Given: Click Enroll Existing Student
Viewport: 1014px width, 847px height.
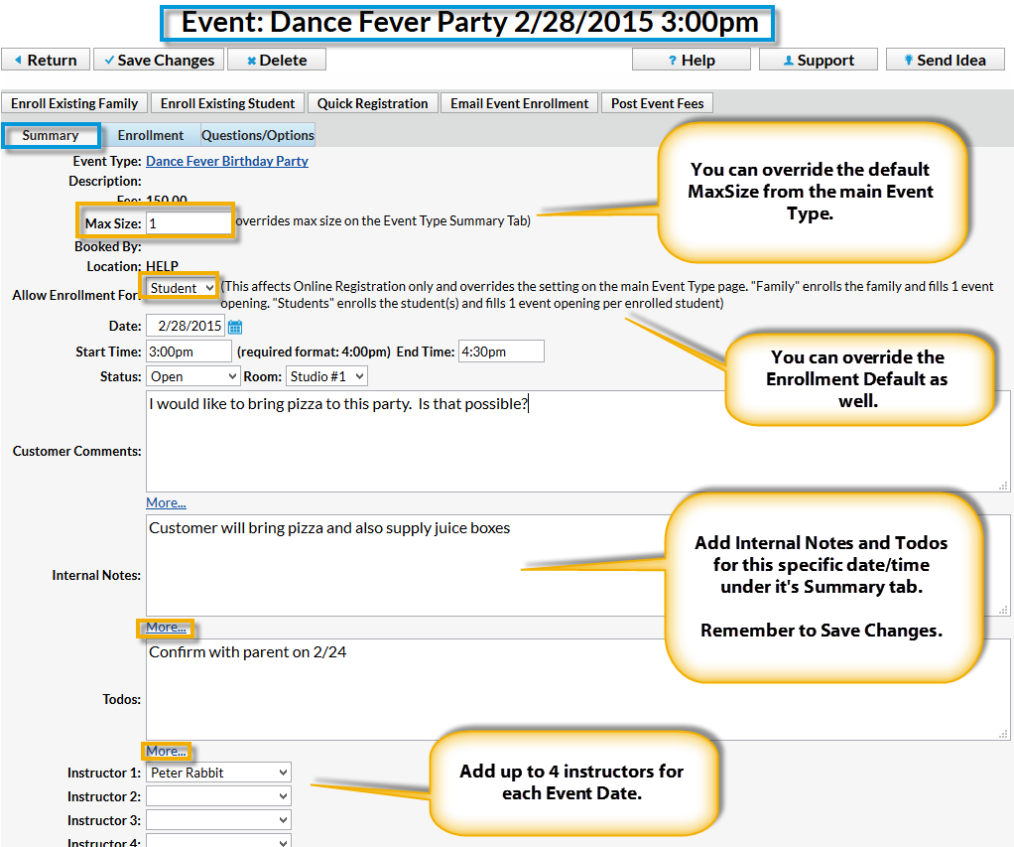Looking at the screenshot, I should point(227,103).
